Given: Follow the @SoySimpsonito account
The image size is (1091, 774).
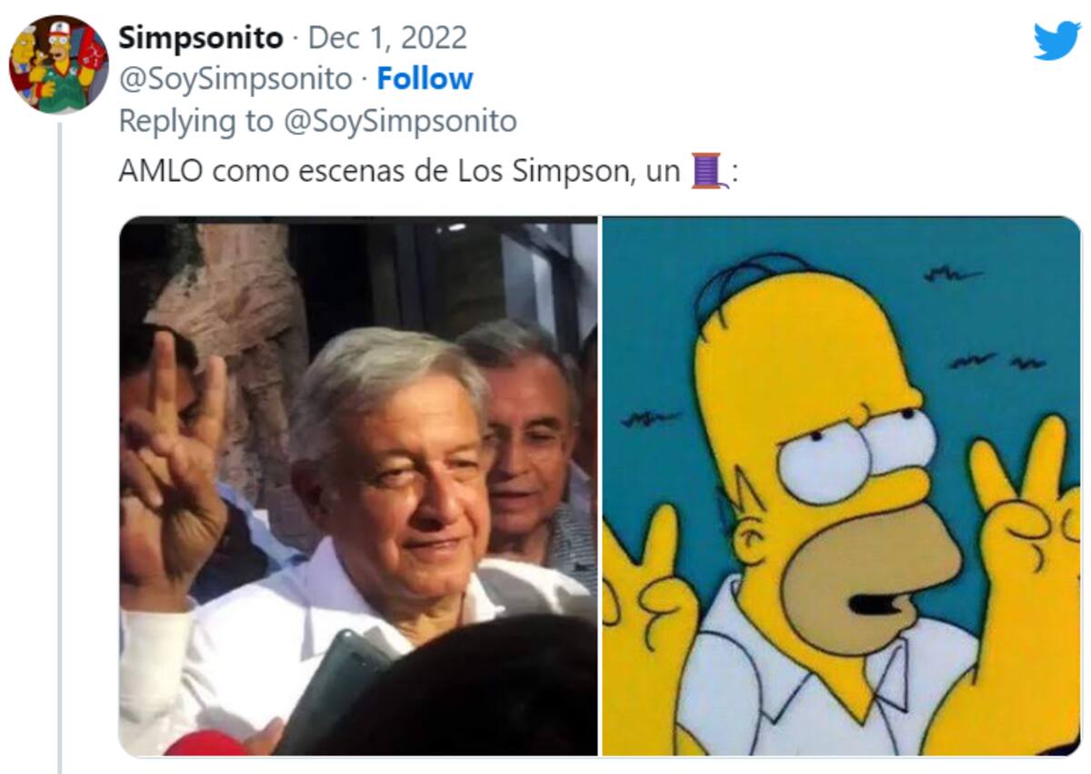Looking at the screenshot, I should point(425,79).
